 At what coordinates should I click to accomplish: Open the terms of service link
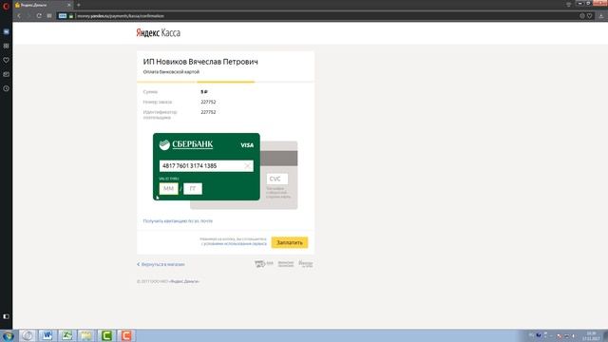(235, 244)
